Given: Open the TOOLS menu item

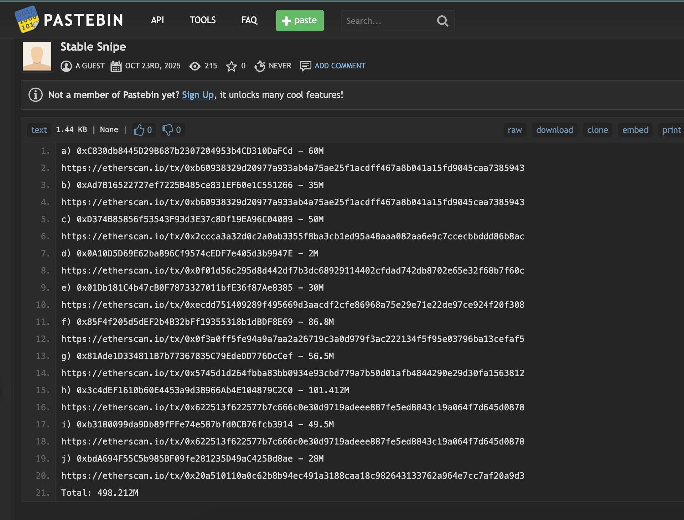Looking at the screenshot, I should pyautogui.click(x=202, y=20).
